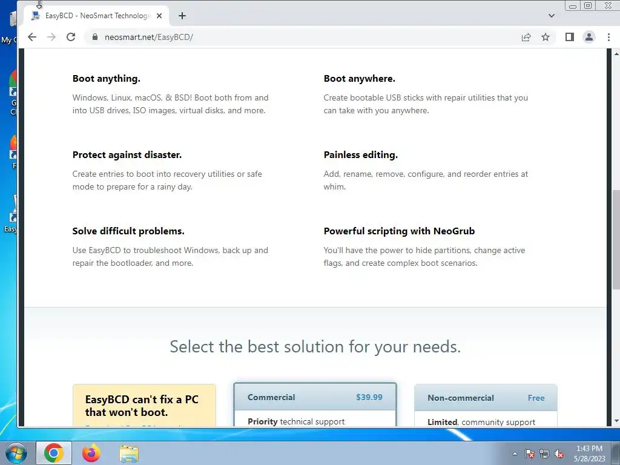Click Priority technical support text
Screen dimensions: 620x465
tap(296, 421)
